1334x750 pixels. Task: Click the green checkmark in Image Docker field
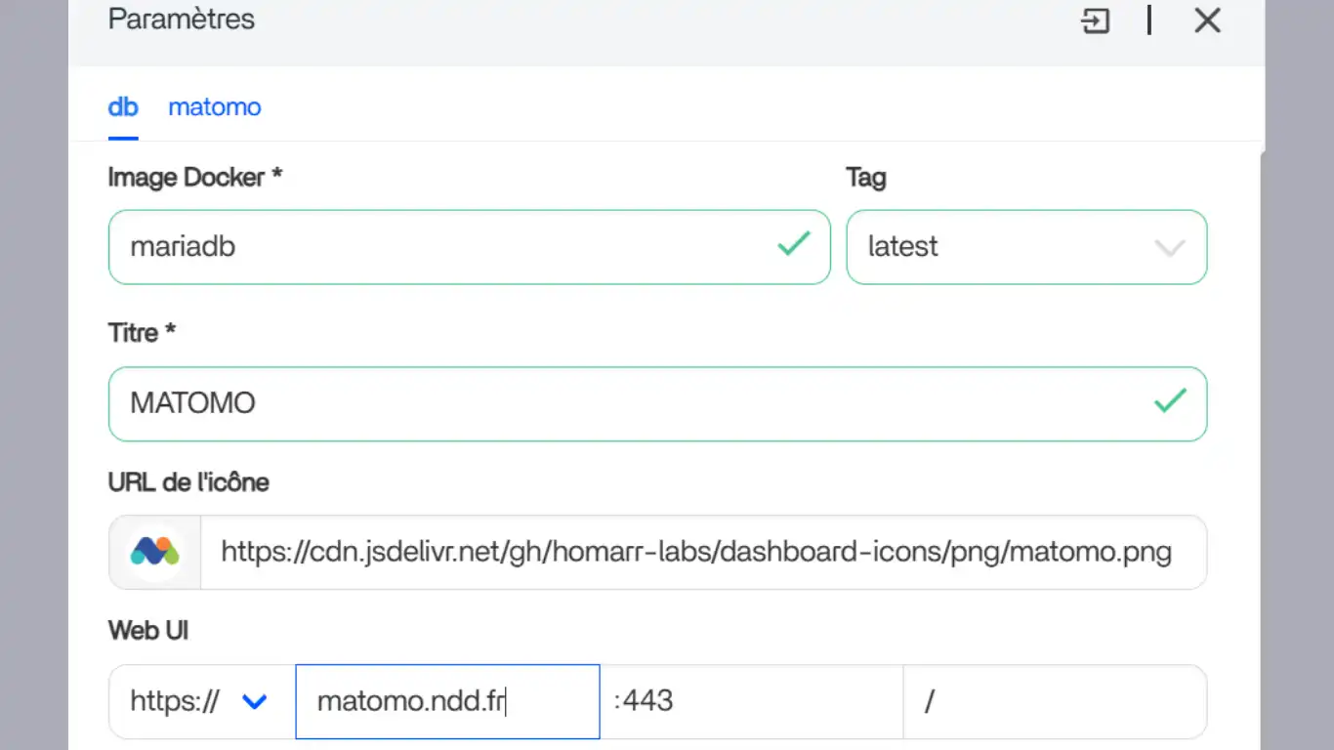793,243
